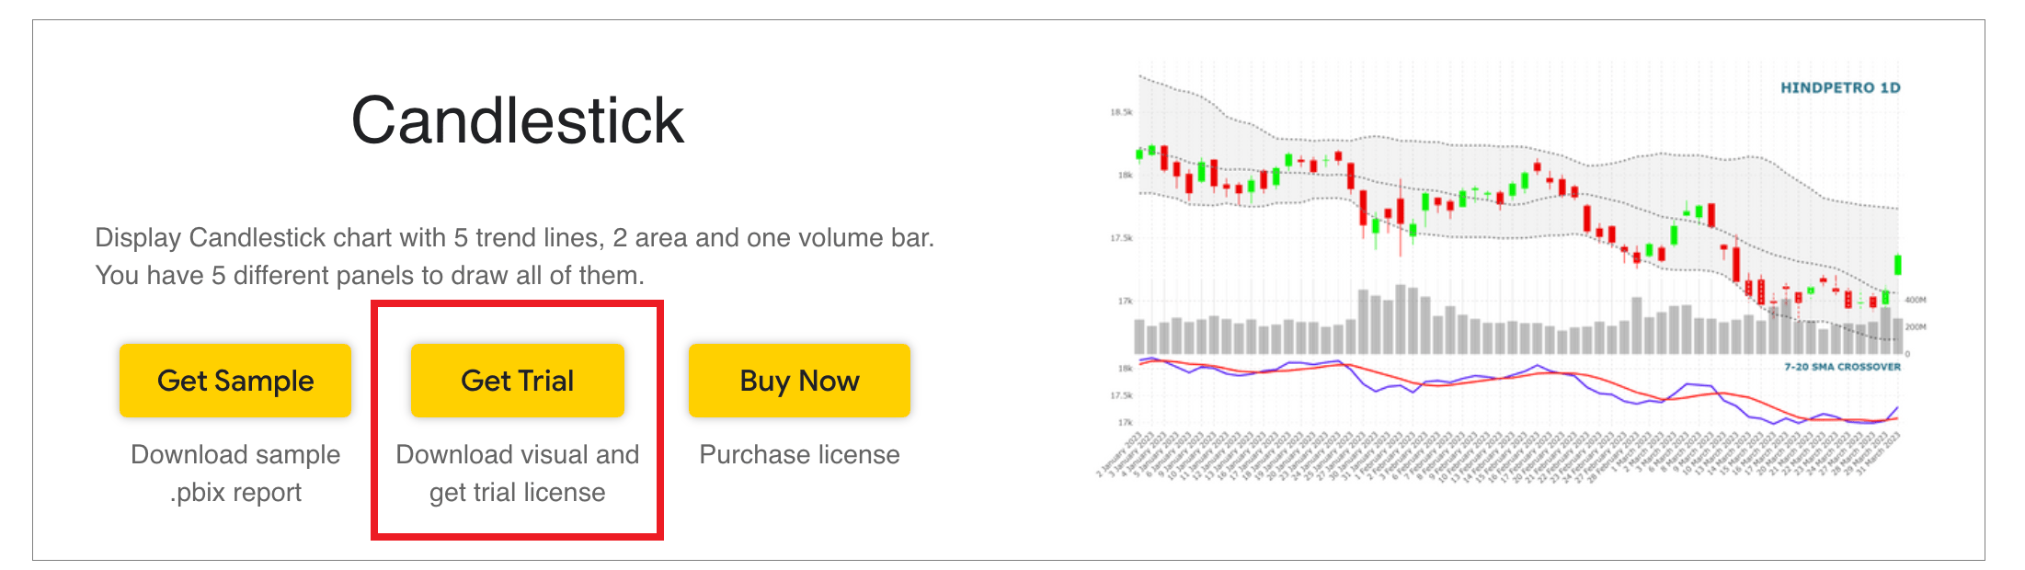The height and width of the screenshot is (570, 2025).
Task: Click the highlighted Get Trial button
Action: (x=517, y=380)
